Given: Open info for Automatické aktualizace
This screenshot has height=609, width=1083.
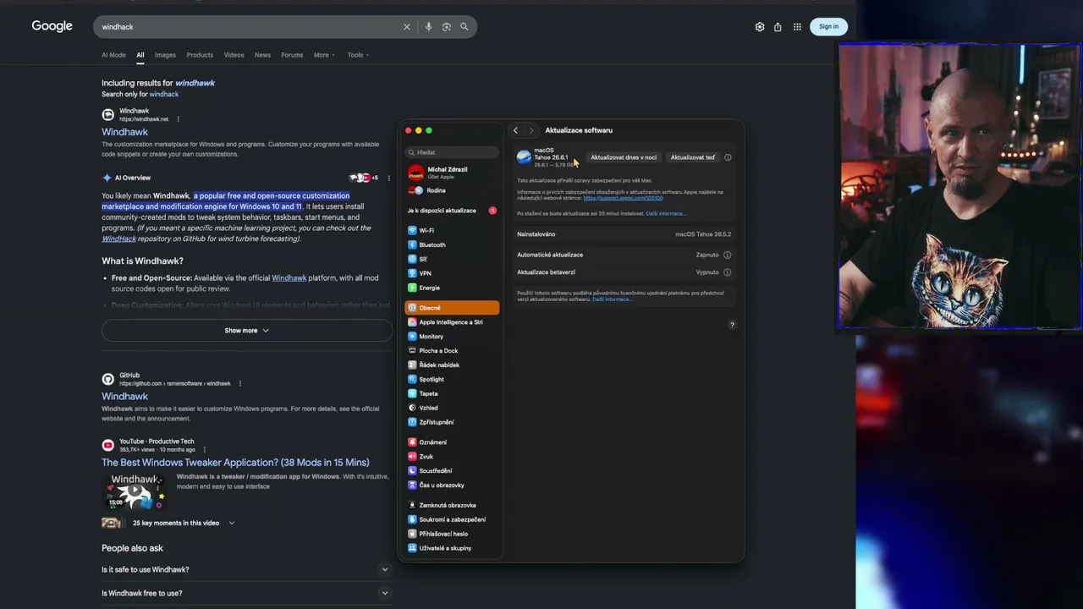Looking at the screenshot, I should tap(728, 255).
